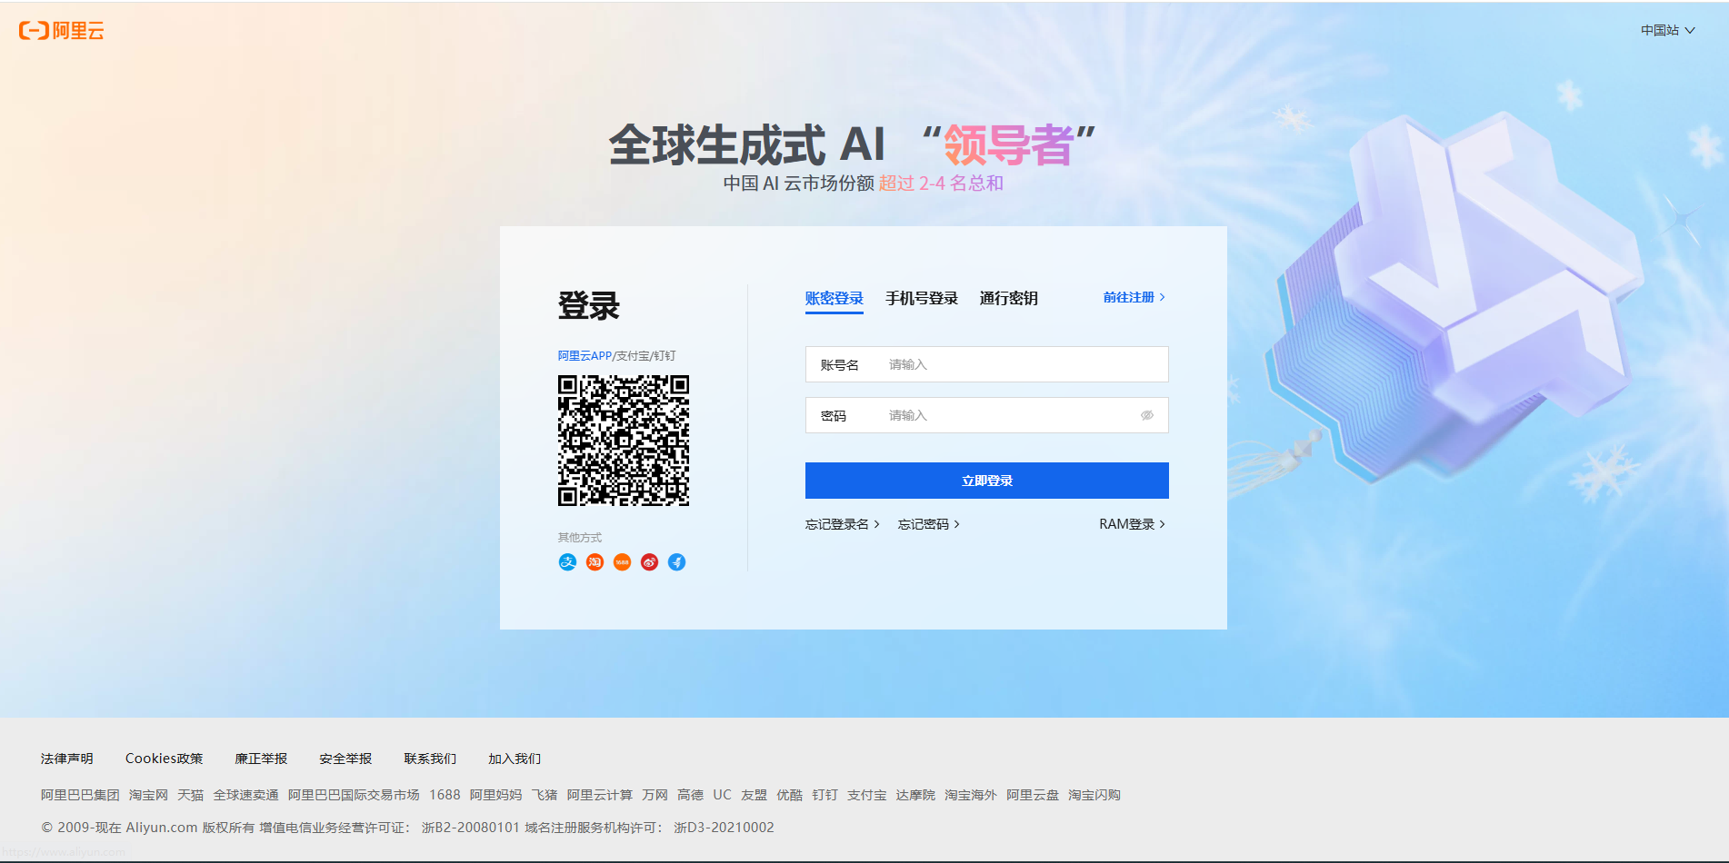Screen dimensions: 1729x863
Task: Toggle password visibility eye icon
Action: [1146, 415]
